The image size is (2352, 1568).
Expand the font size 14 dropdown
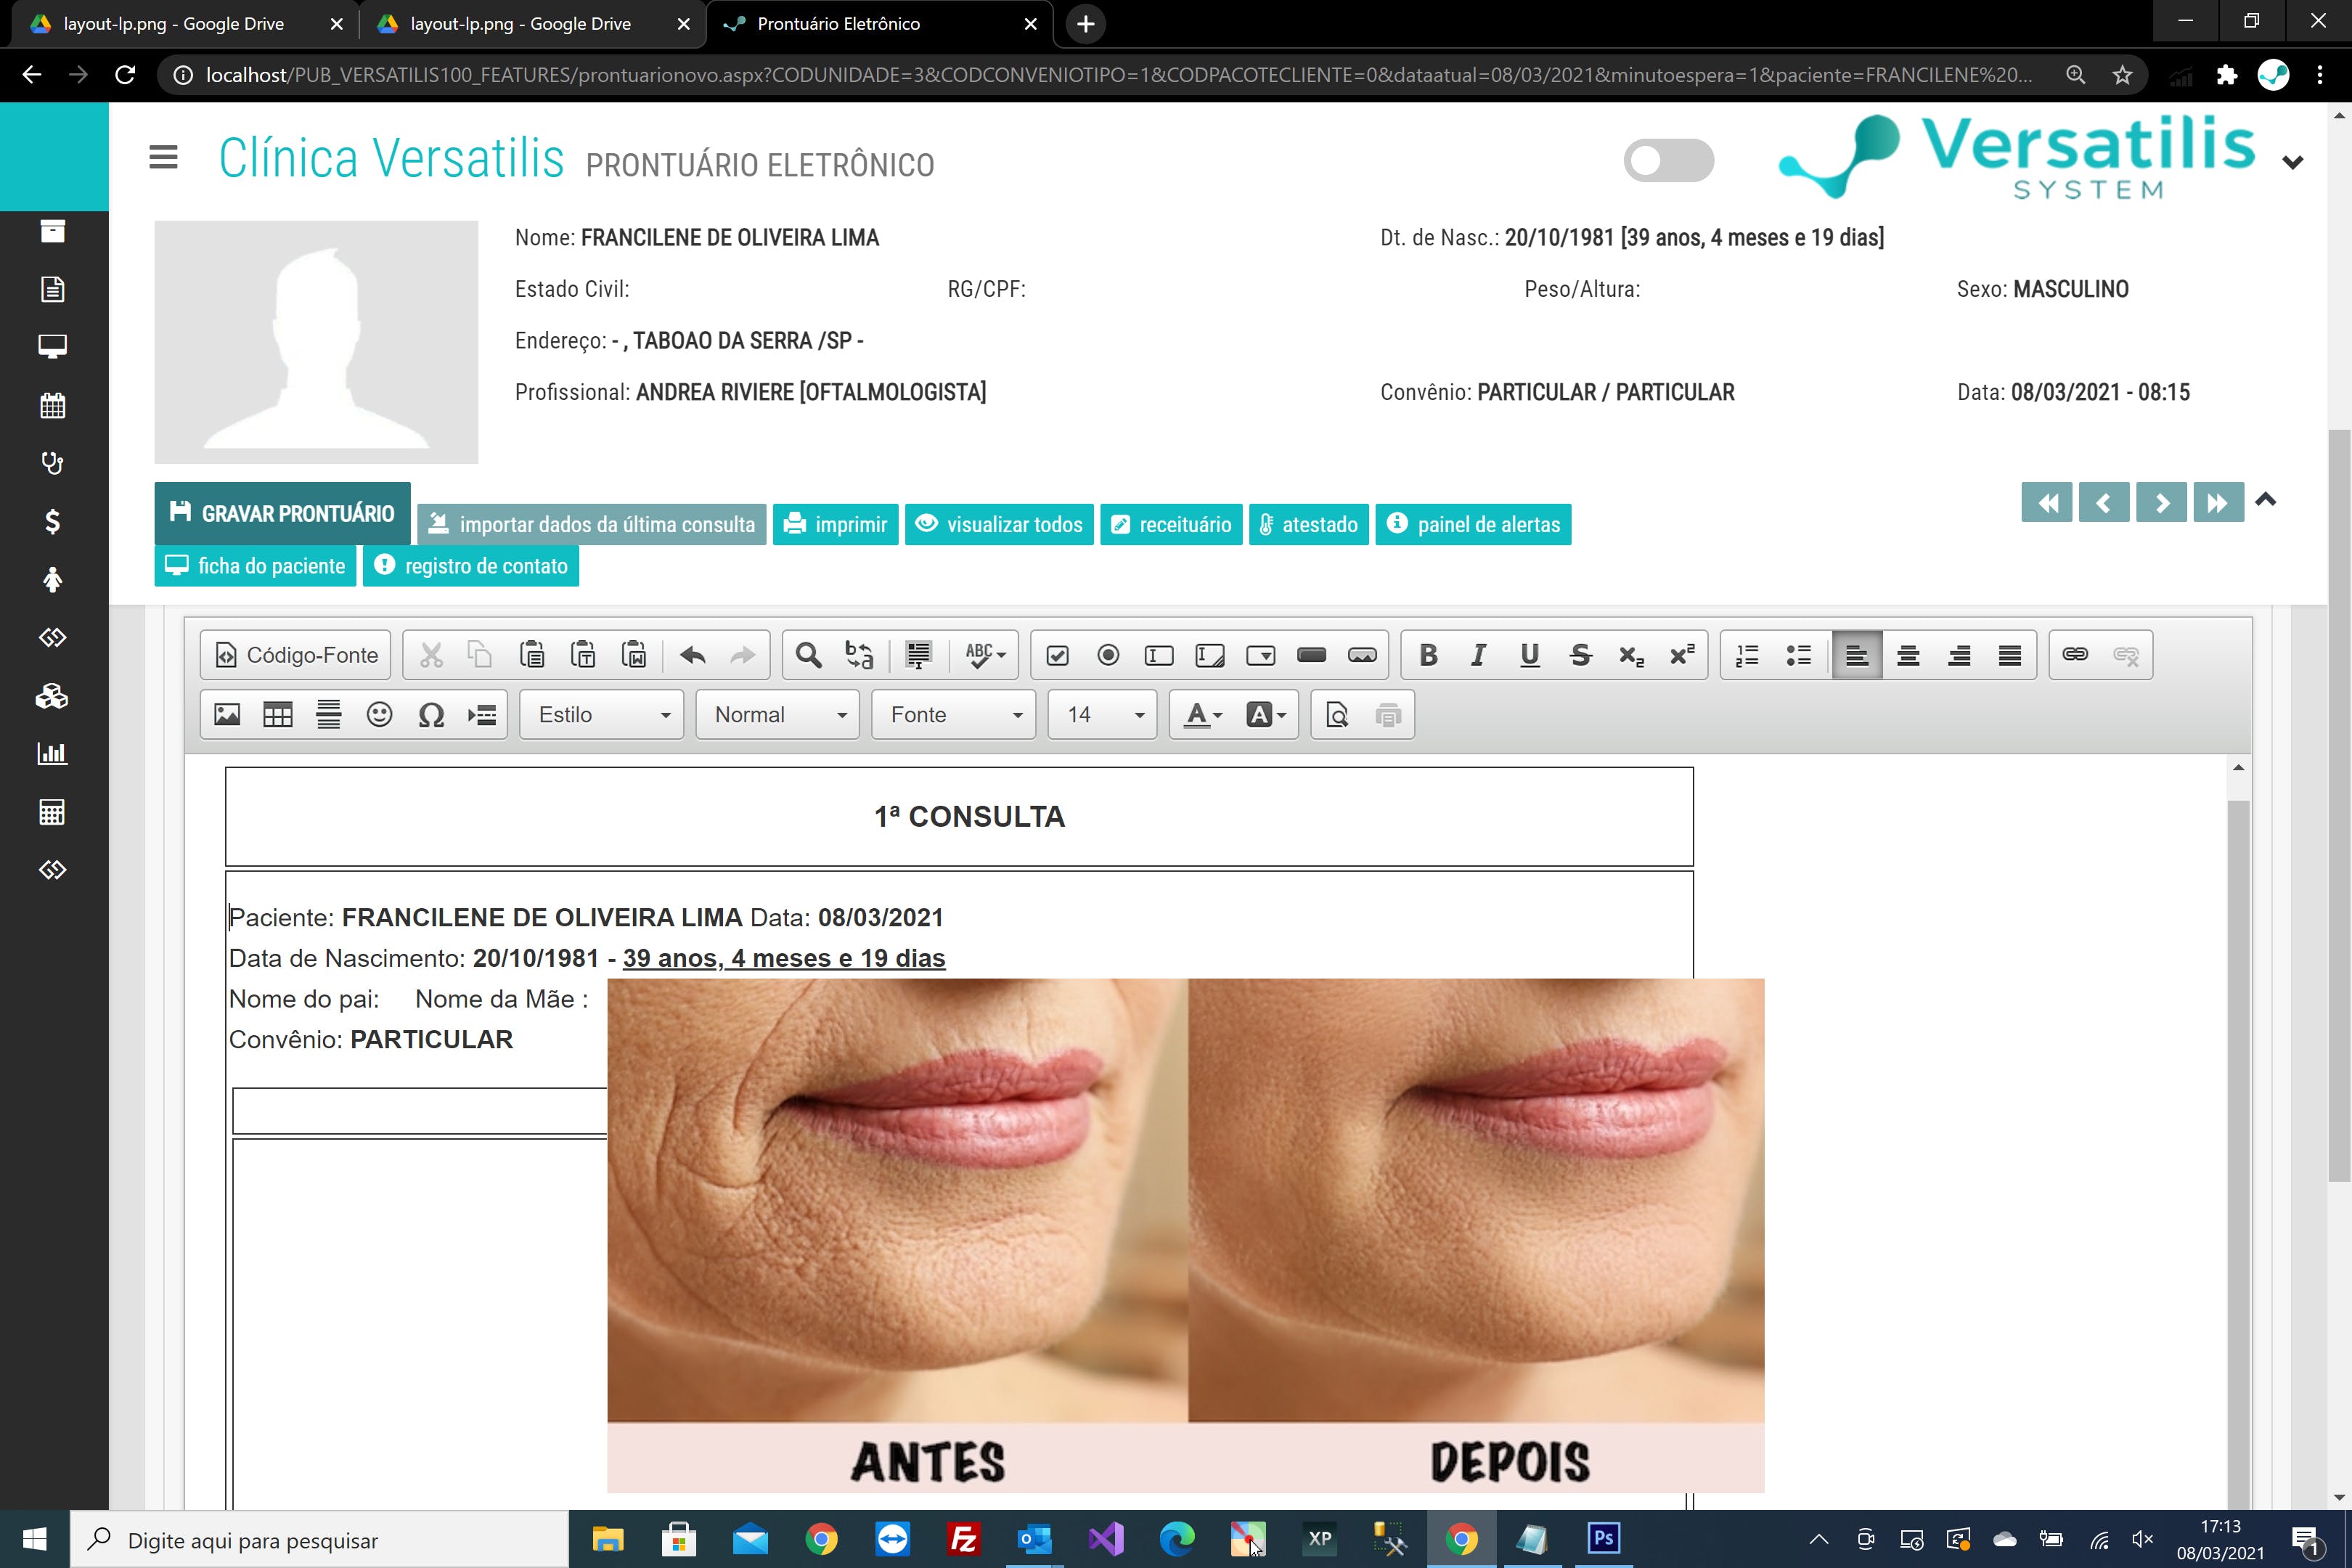pos(1103,715)
